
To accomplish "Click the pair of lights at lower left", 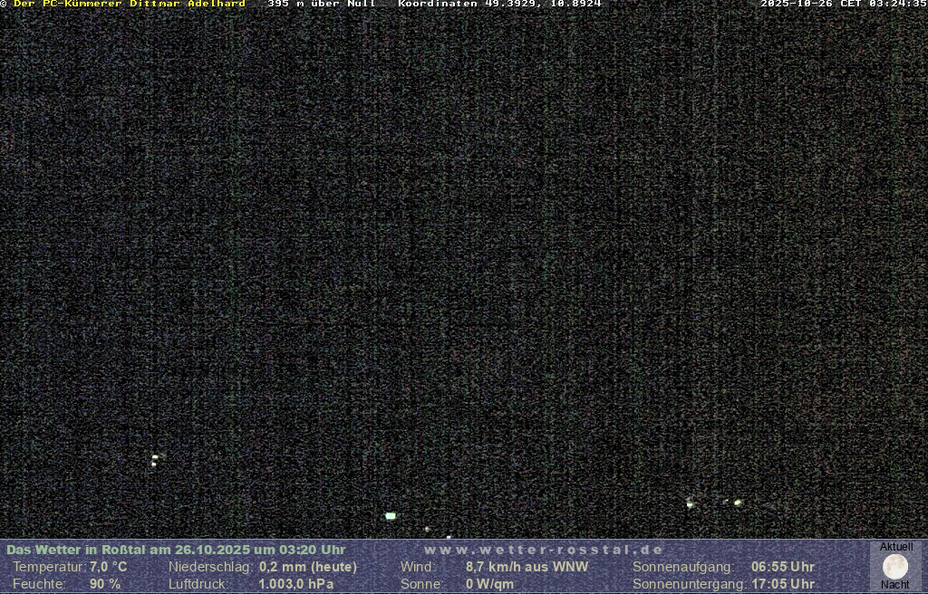I will tap(155, 460).
